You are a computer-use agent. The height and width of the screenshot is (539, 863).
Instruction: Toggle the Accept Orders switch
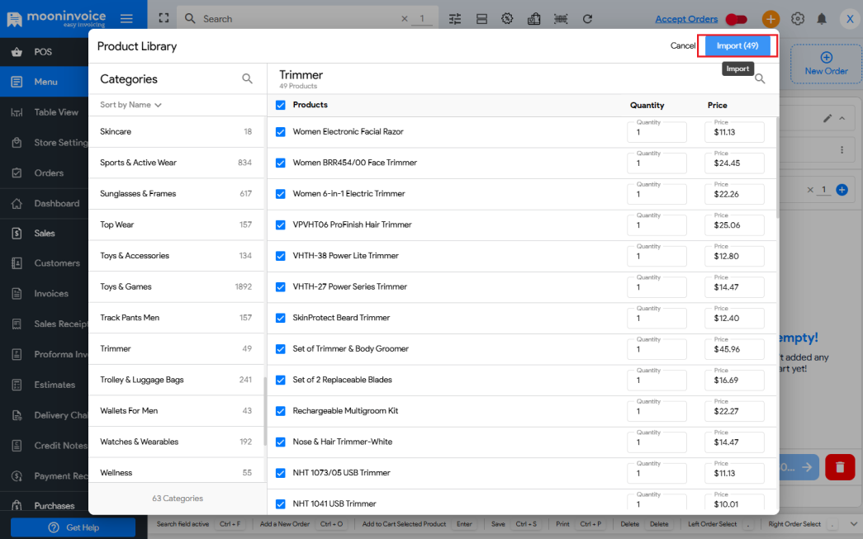point(736,19)
